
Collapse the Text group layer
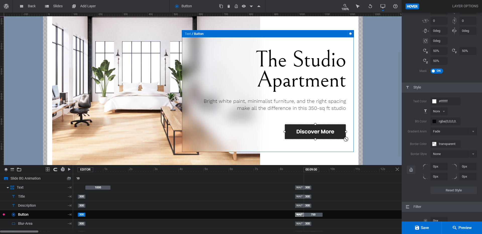8,188
